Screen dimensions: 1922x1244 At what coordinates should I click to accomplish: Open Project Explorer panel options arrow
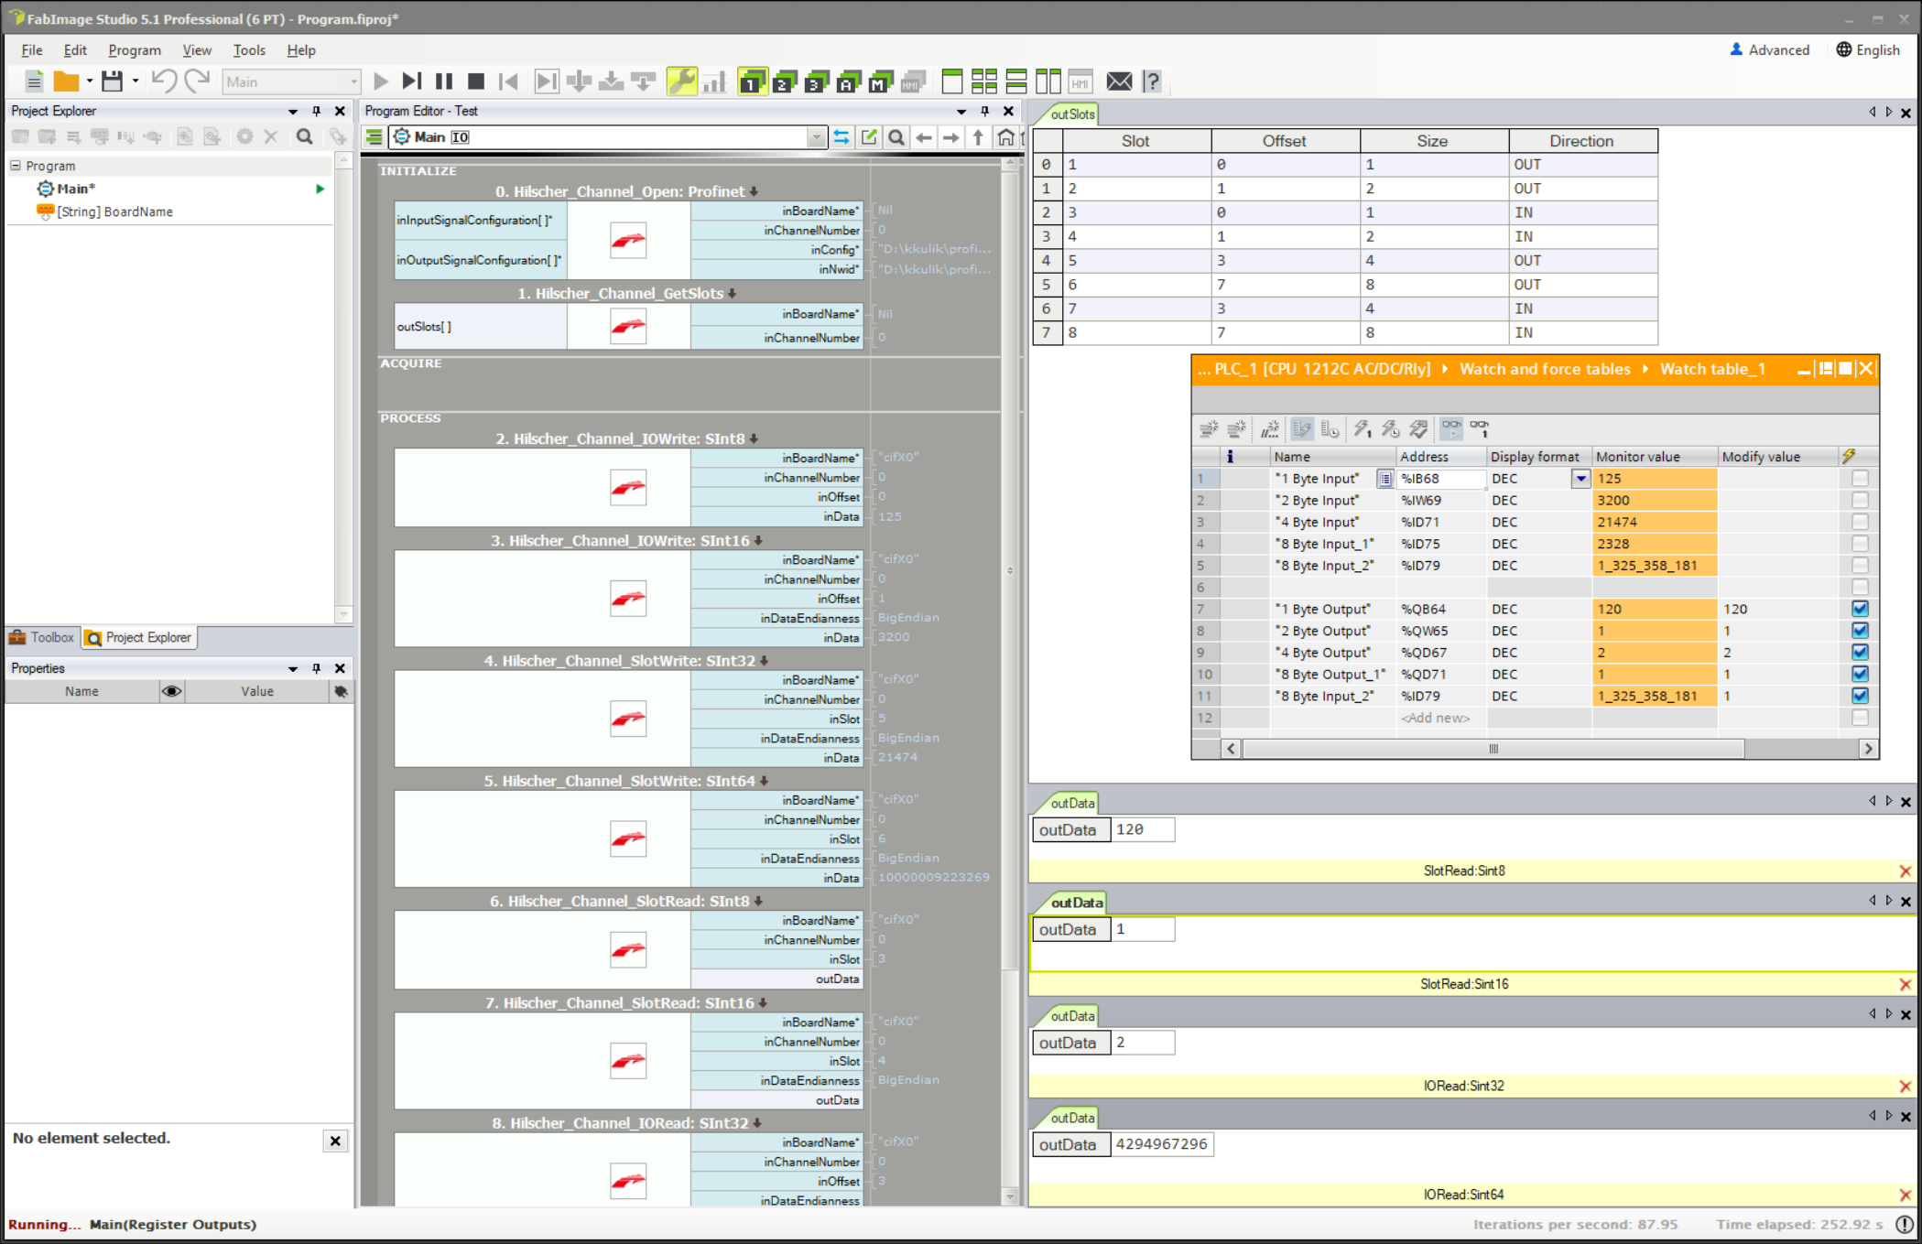click(x=293, y=112)
